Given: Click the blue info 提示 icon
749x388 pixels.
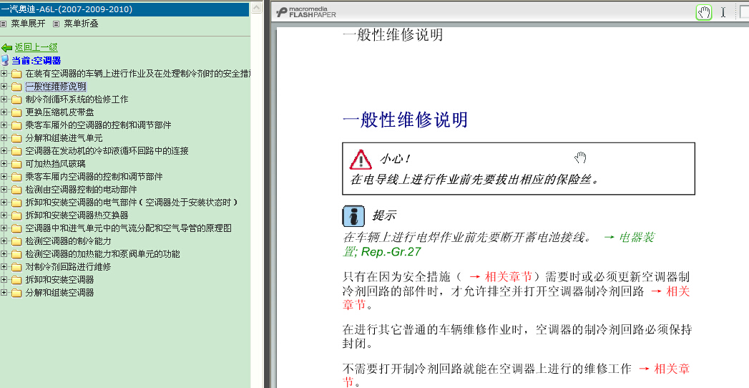Looking at the screenshot, I should tap(354, 216).
